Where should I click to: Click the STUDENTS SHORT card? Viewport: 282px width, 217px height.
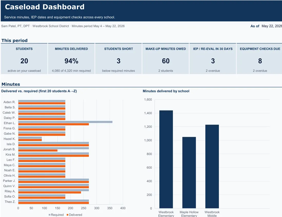[x=118, y=59]
